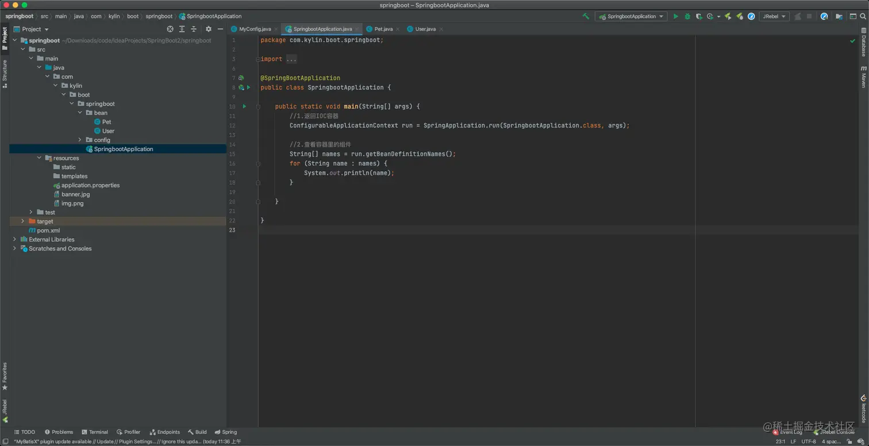Run with coverage shield icon
The height and width of the screenshot is (446, 869).
[x=699, y=17]
